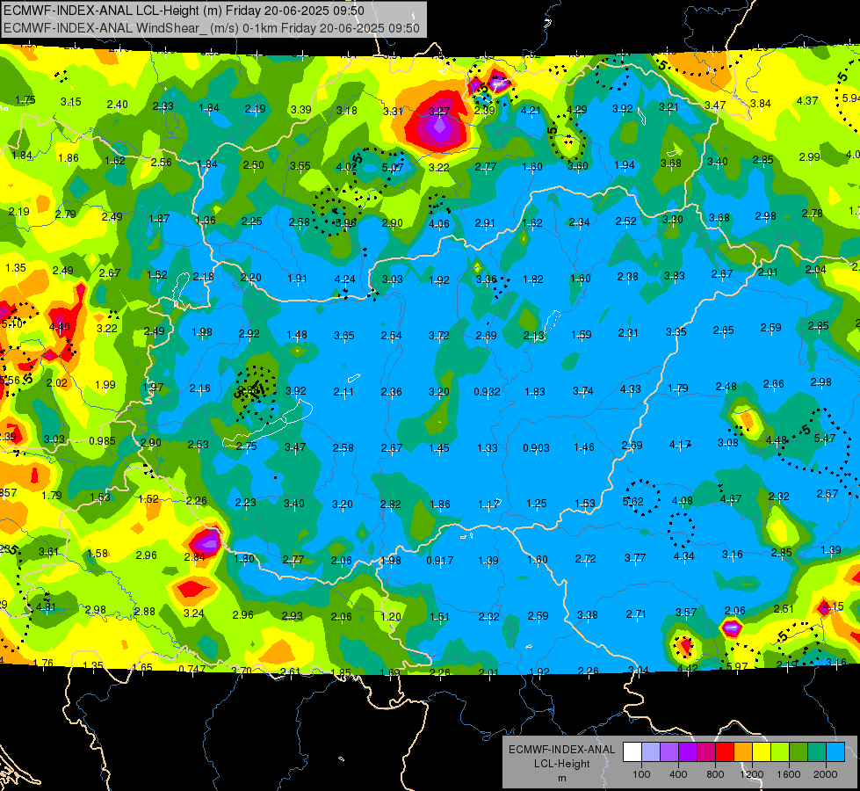Image resolution: width=860 pixels, height=791 pixels.
Task: Click the red legend color swatch
Action: pos(725,752)
